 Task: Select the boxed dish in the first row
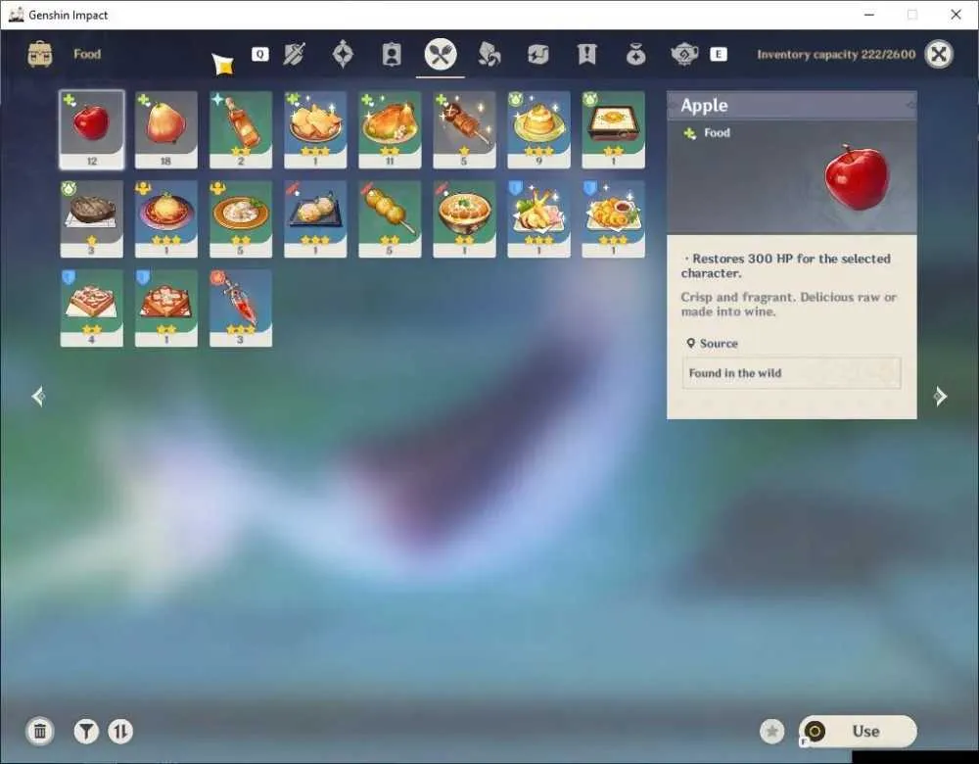613,129
